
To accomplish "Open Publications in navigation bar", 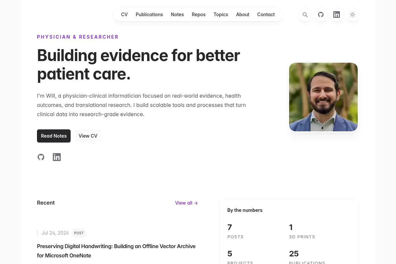I will click(x=149, y=15).
